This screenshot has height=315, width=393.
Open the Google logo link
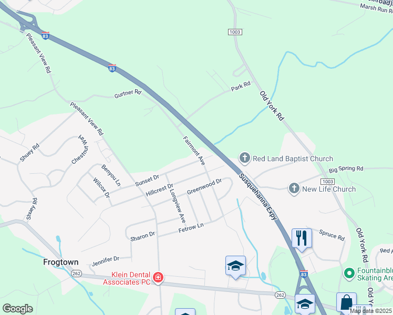click(x=18, y=309)
